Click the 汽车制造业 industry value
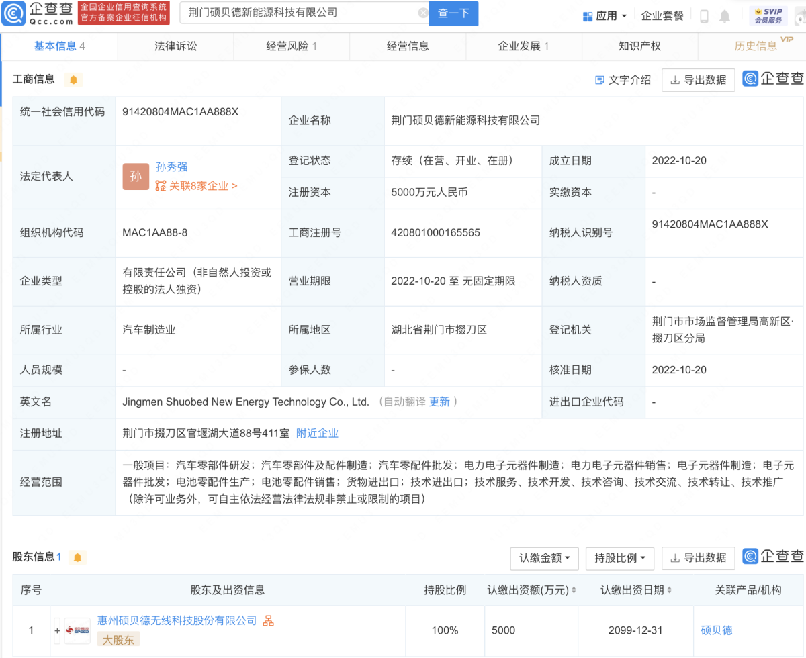This screenshot has width=806, height=658. pos(148,330)
